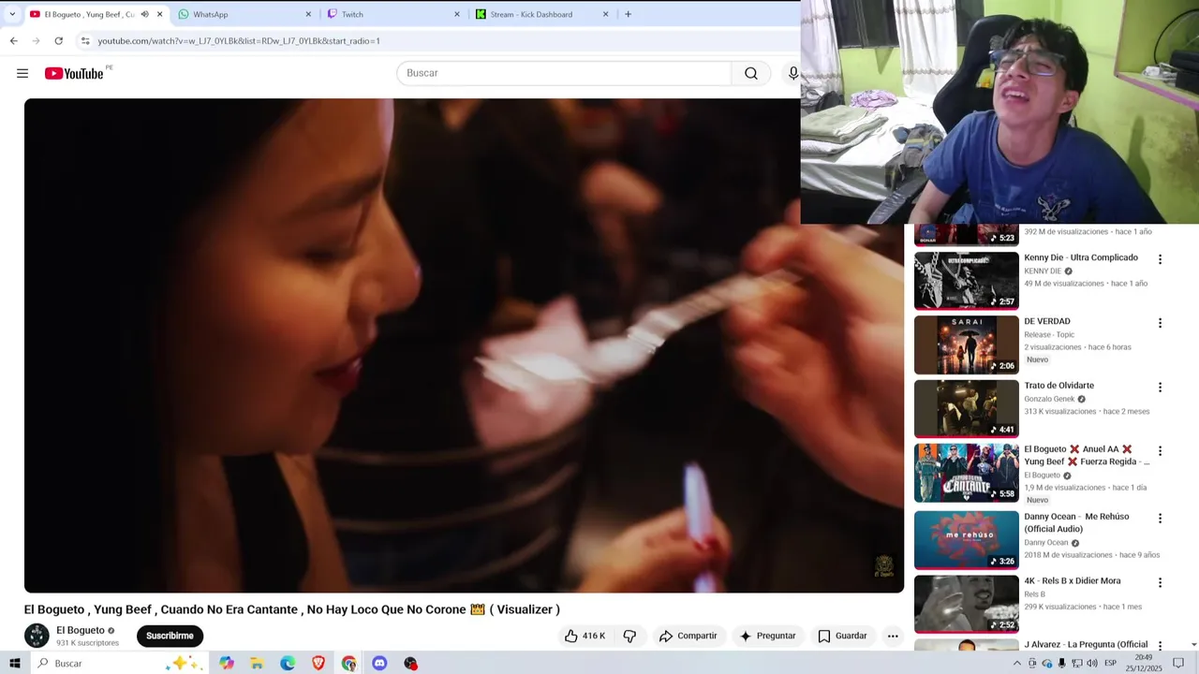Click the Danny Ocean channel name
This screenshot has width=1199, height=674.
[1046, 542]
